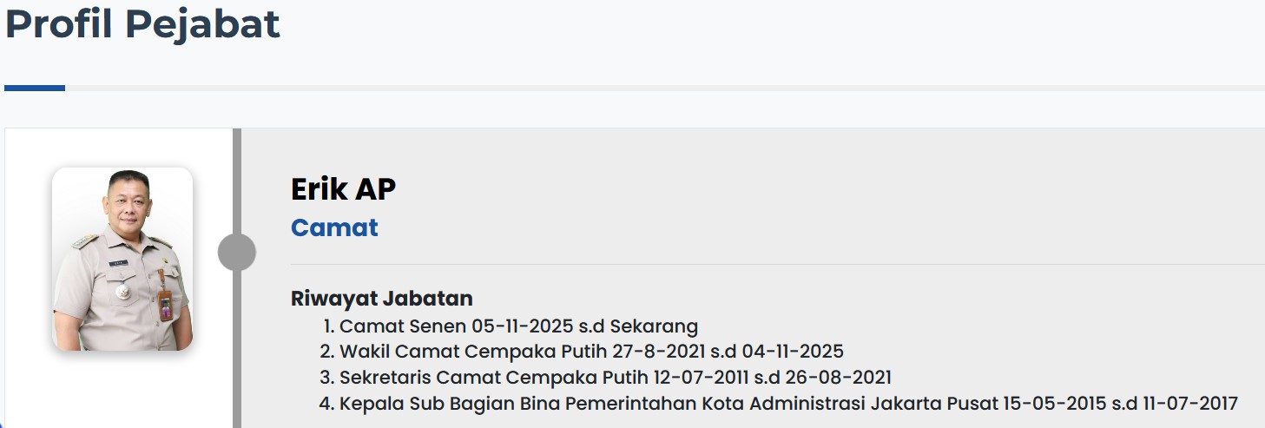
Task: Select the Sekretaris Camat Cempaka Putih entry
Action: [x=615, y=378]
